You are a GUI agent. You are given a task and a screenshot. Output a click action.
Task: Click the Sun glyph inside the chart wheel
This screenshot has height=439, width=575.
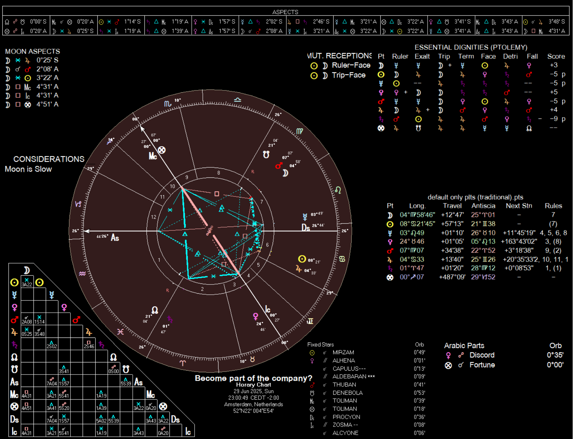pyautogui.click(x=302, y=259)
